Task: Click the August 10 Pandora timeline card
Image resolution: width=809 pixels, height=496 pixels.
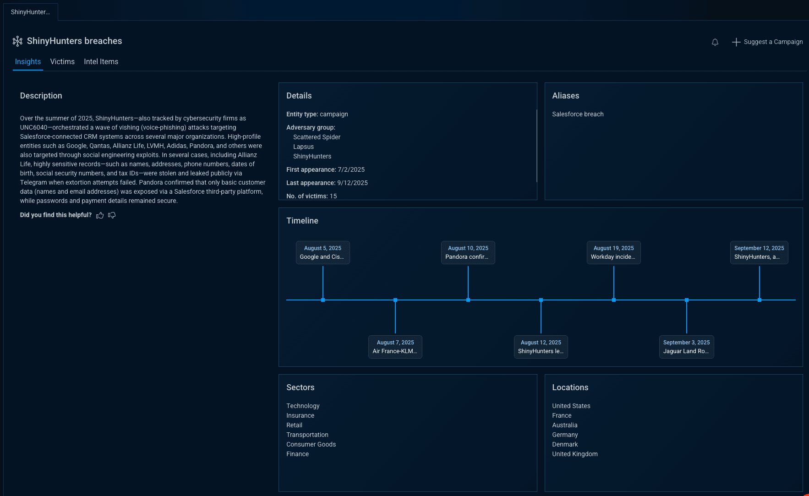Action: click(x=468, y=252)
